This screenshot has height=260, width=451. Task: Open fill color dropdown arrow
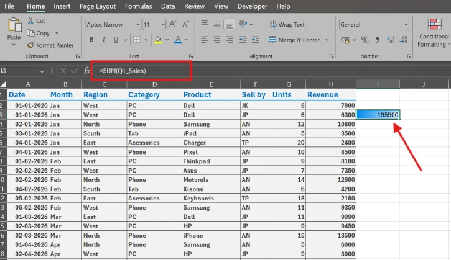click(x=167, y=40)
